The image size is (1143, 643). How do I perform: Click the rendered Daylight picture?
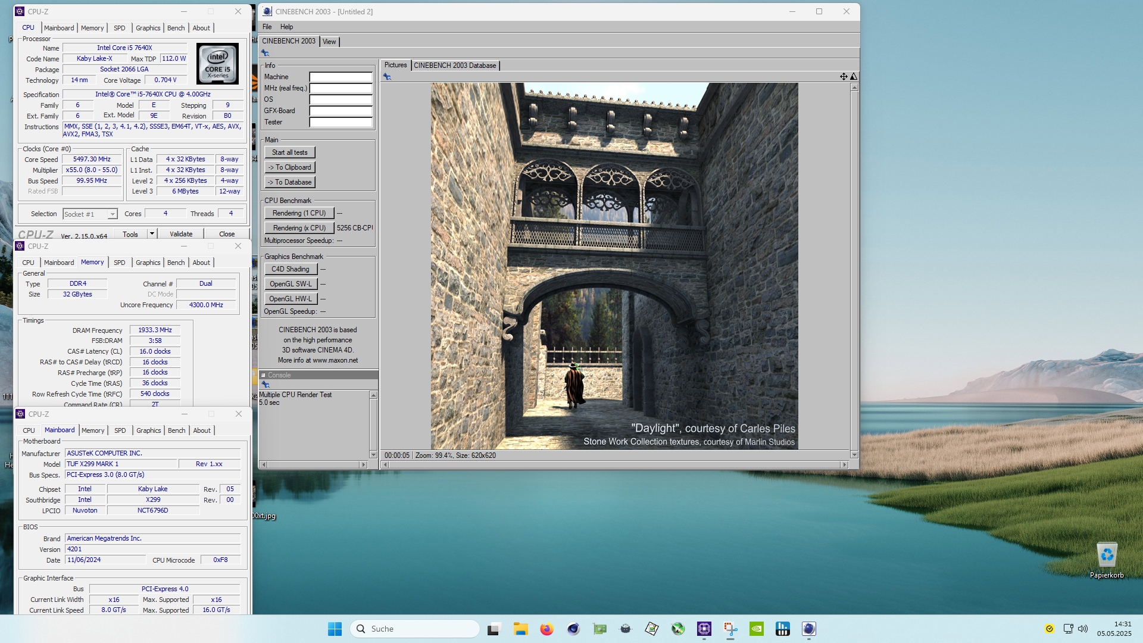[614, 266]
